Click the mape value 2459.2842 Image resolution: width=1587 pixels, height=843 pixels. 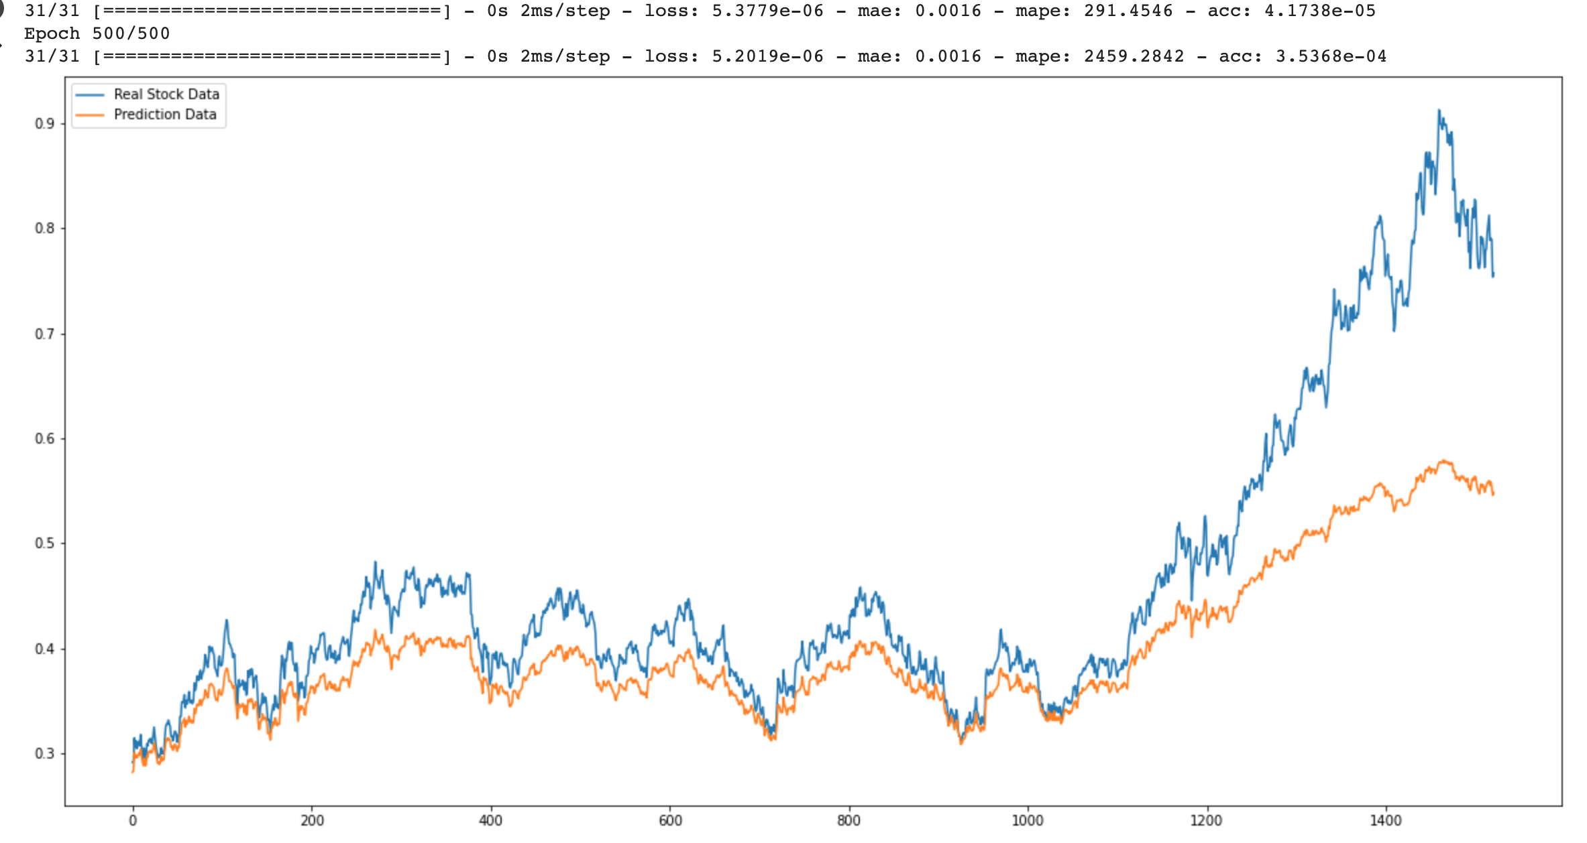(1134, 56)
